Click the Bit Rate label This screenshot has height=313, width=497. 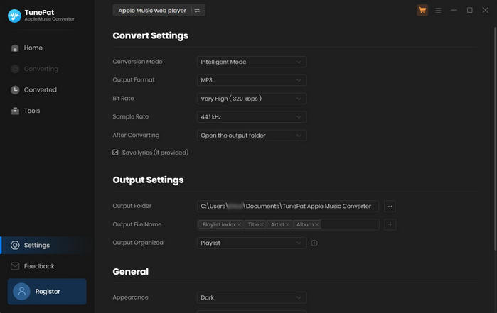123,99
